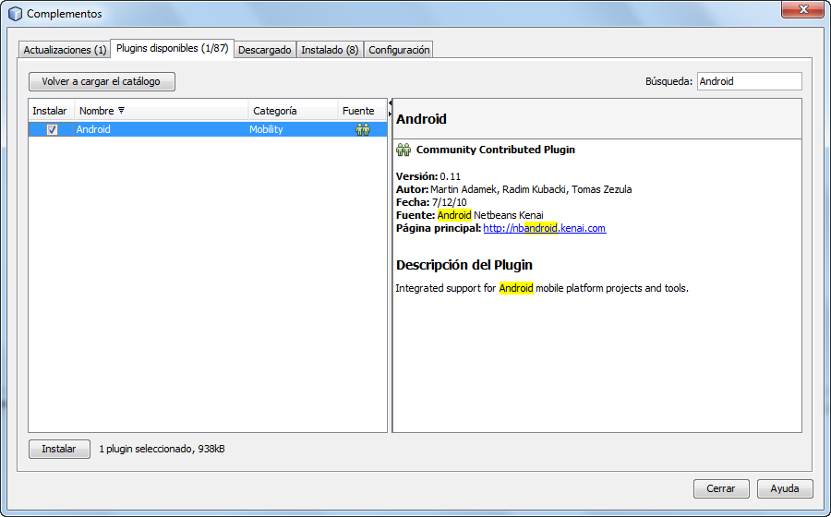Click the community icon beside Community Contributed Plugin
Viewport: 831px width, 517px height.
(403, 150)
